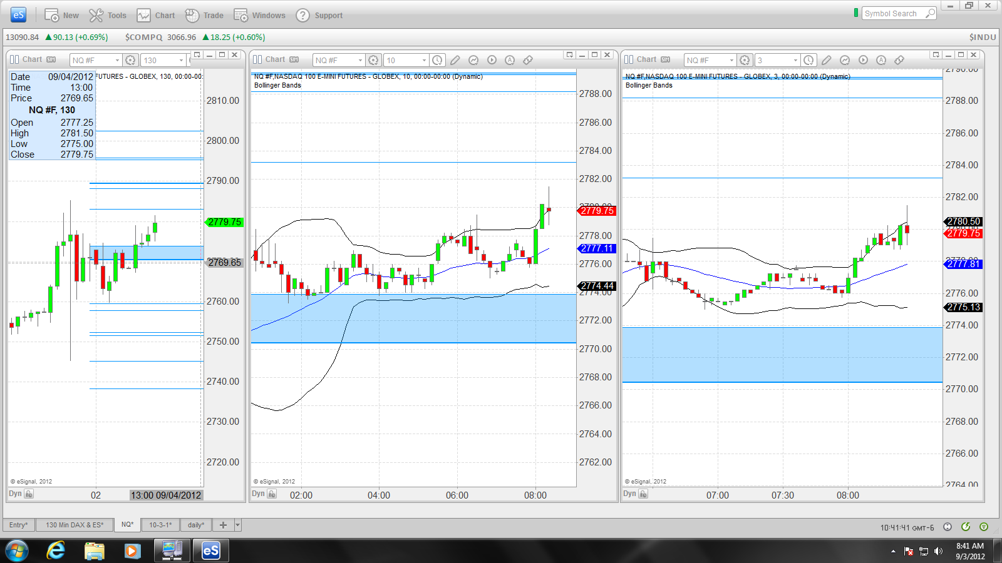This screenshot has height=563, width=1002.
Task: Click the replay play icon in the 3-interval chart
Action: coord(863,60)
